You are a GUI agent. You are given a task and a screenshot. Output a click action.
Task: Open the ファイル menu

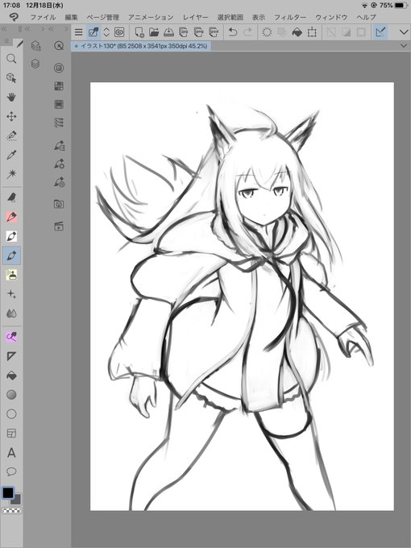pos(43,17)
